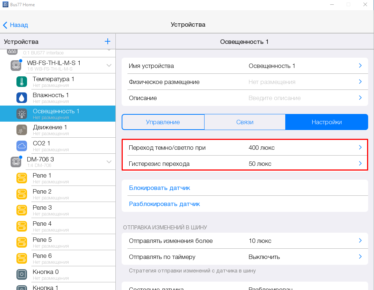The width and height of the screenshot is (374, 290).
Task: Select the motion sensor icon for Движение 1
Action: point(22,130)
